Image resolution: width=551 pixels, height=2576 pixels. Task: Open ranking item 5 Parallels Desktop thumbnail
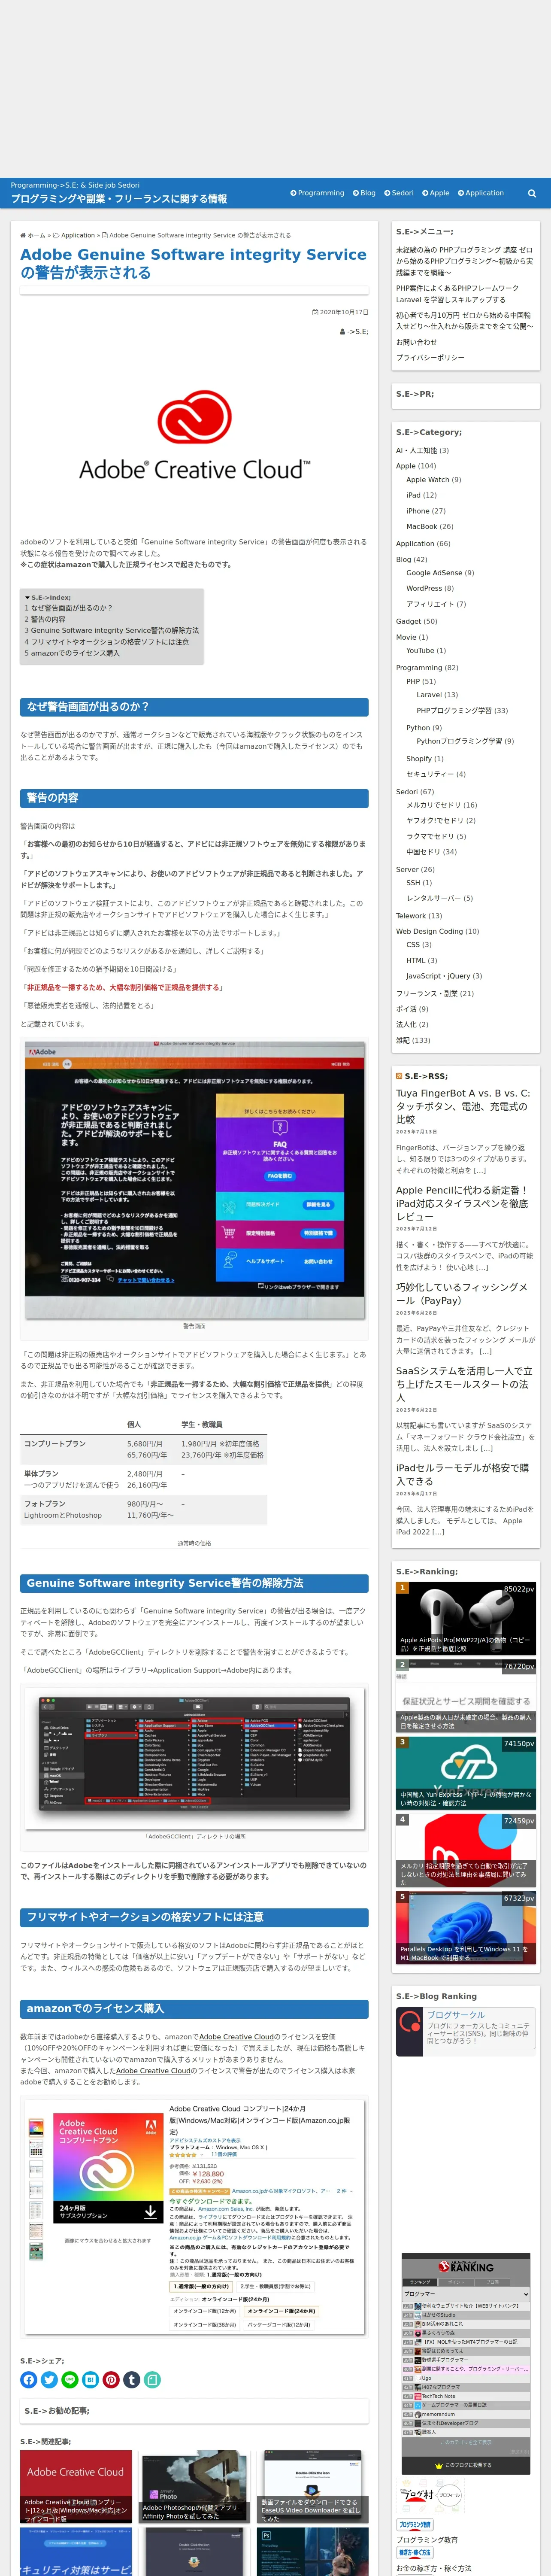pyautogui.click(x=466, y=1928)
